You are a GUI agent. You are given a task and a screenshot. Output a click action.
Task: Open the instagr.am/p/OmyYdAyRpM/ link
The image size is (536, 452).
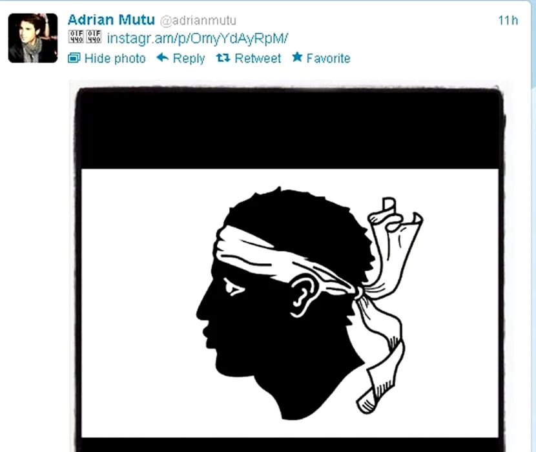point(198,38)
